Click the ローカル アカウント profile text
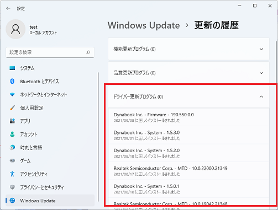 43,33
